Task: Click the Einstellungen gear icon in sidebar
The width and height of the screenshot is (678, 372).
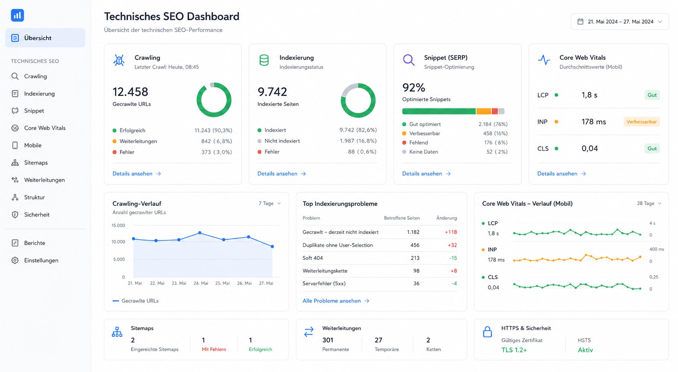Action: pyautogui.click(x=15, y=260)
